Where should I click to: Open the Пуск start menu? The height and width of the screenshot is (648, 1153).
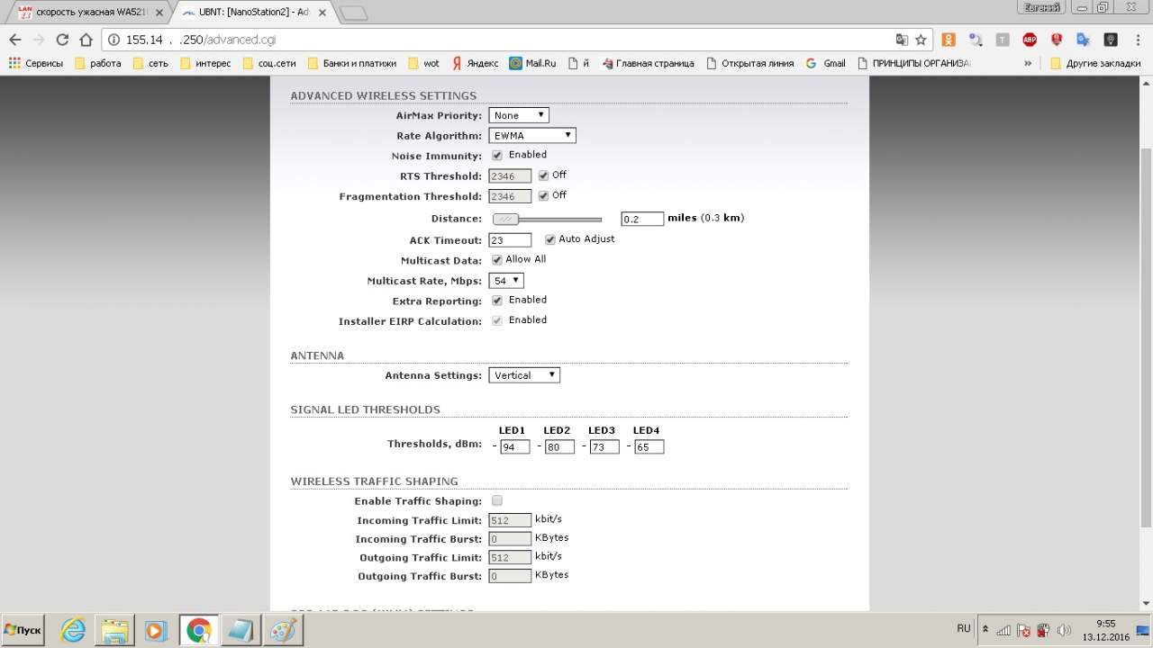click(23, 630)
